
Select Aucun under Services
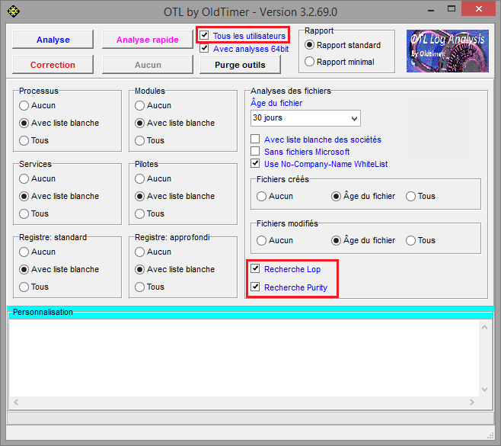tap(24, 178)
